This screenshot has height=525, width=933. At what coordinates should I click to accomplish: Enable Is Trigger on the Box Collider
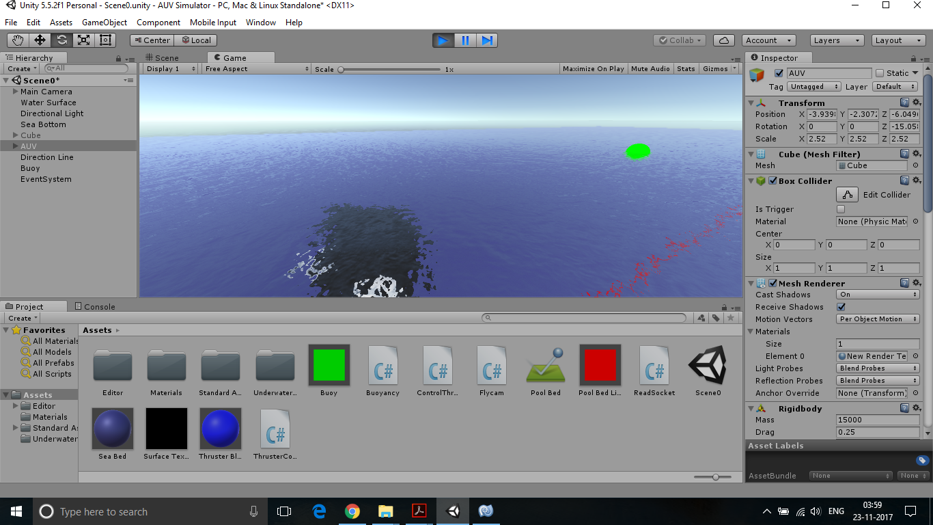click(x=841, y=208)
